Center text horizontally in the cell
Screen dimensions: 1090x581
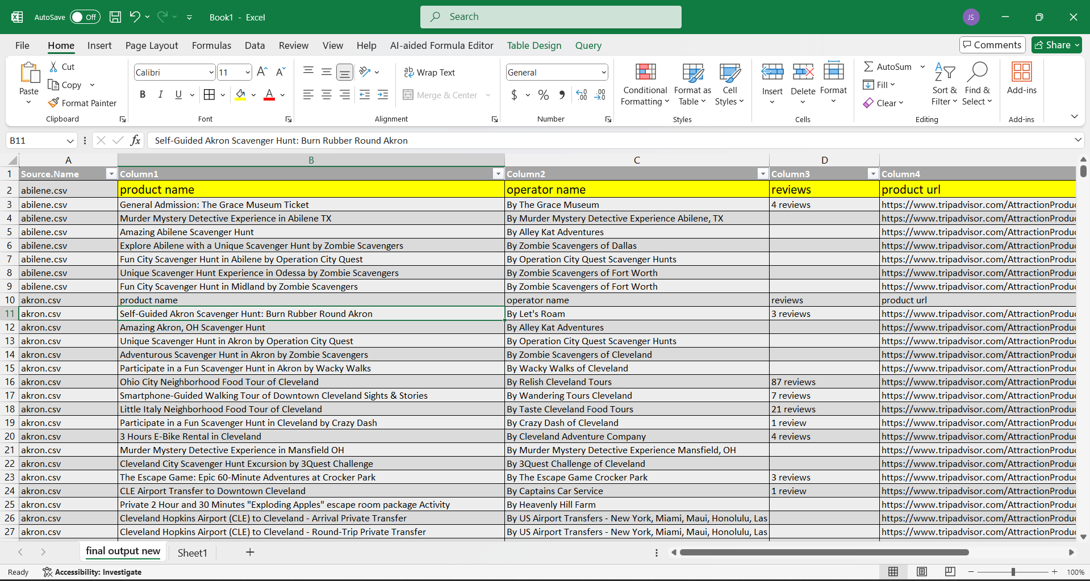327,95
